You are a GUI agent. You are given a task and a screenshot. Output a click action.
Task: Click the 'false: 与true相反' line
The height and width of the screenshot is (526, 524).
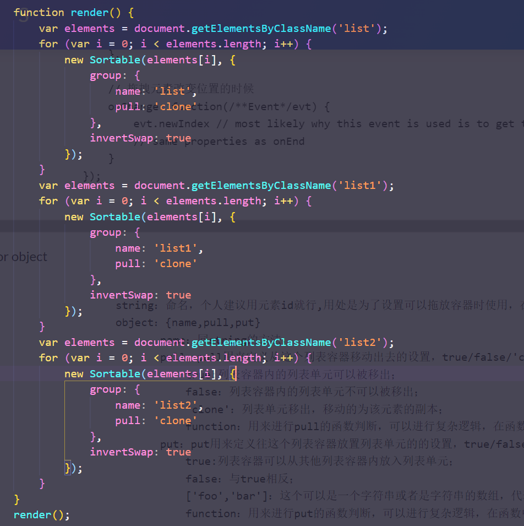coord(239,479)
